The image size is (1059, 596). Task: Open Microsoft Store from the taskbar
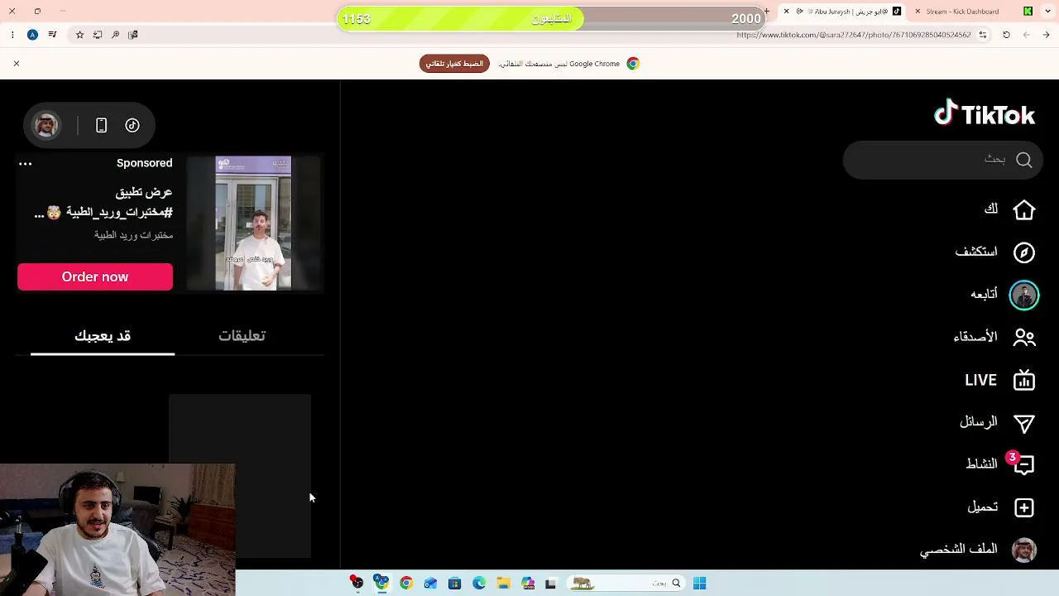click(454, 584)
